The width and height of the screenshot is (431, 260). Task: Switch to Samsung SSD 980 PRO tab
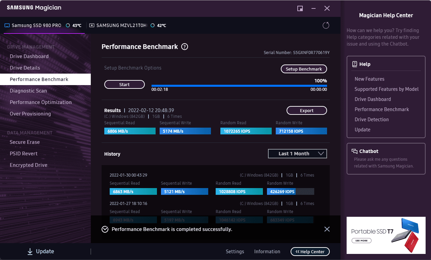coord(44,25)
